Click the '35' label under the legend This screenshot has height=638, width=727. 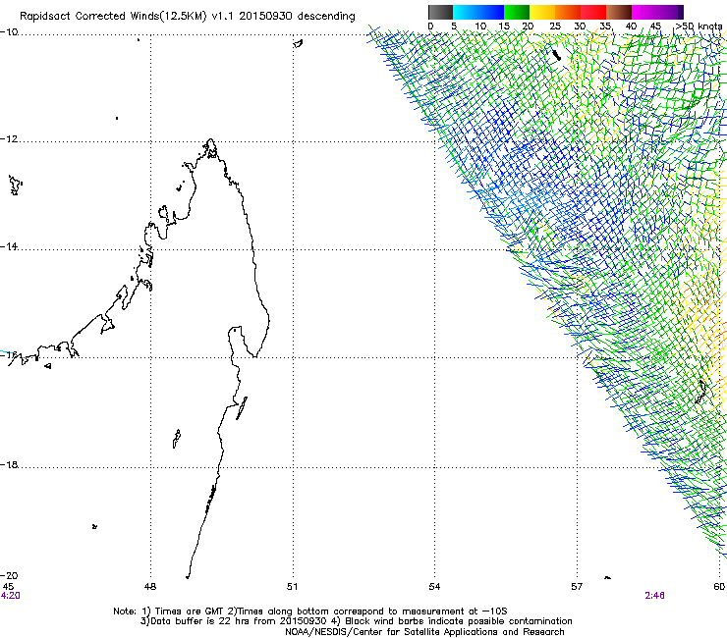click(x=605, y=27)
